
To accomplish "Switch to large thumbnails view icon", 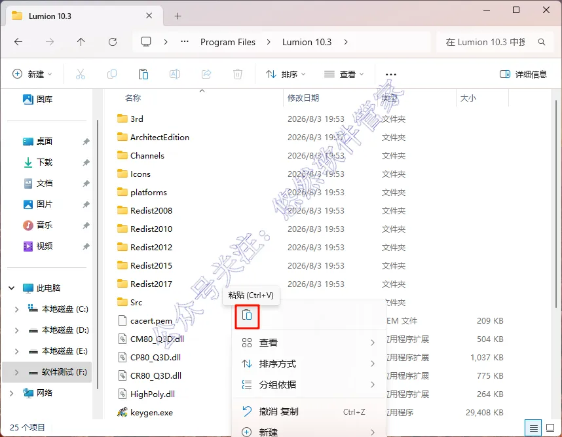I will [x=550, y=428].
